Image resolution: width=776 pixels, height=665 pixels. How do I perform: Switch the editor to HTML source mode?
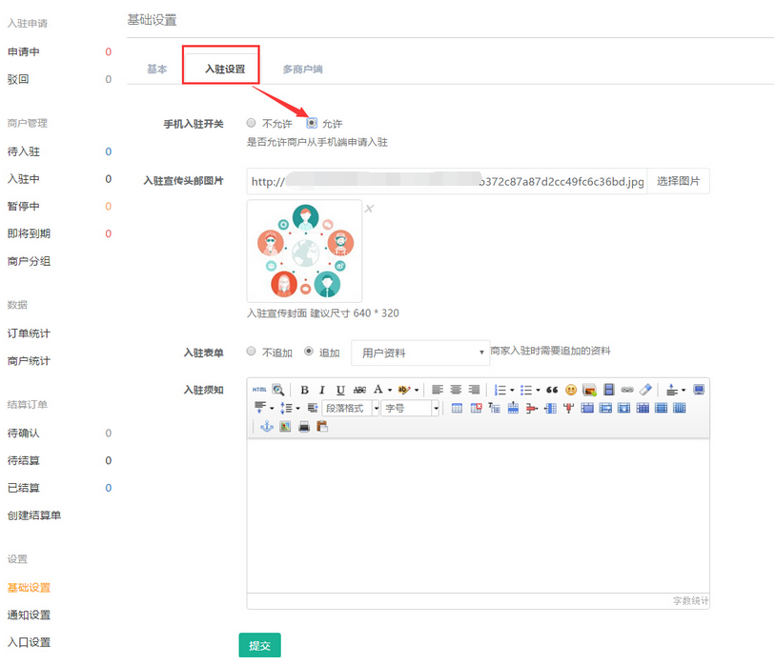pyautogui.click(x=259, y=390)
